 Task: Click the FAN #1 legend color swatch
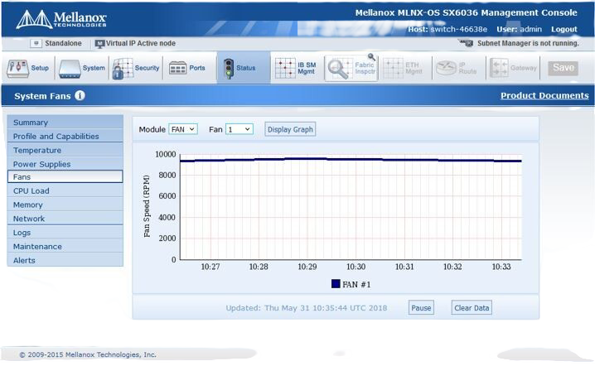pos(336,284)
